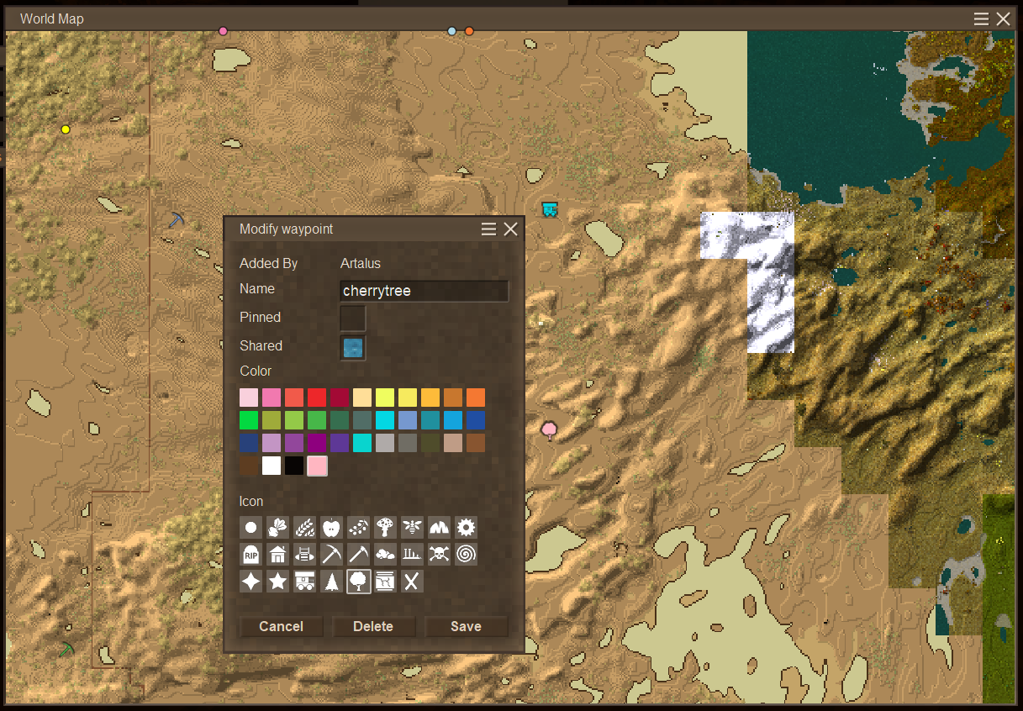The image size is (1023, 711).
Task: Delete the cherrytree waypoint
Action: click(373, 626)
